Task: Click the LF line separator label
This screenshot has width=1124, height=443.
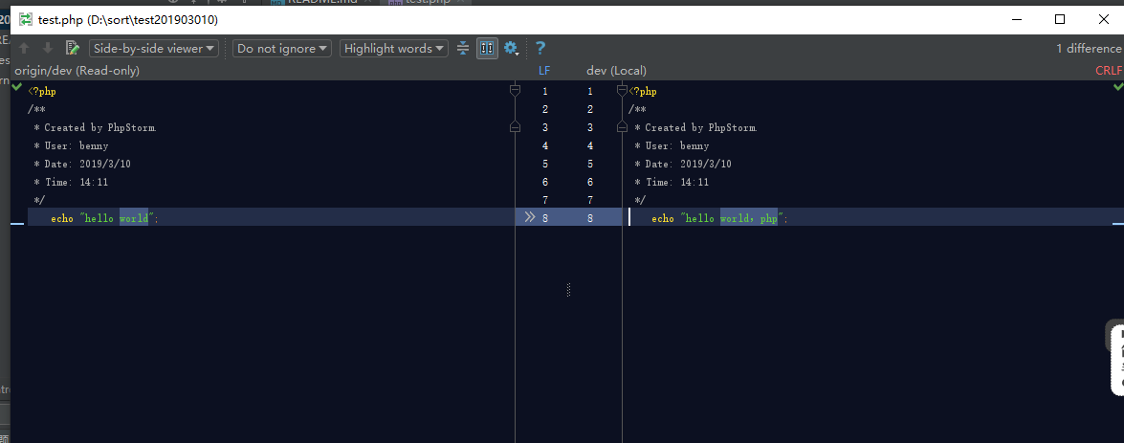Action: pos(544,70)
